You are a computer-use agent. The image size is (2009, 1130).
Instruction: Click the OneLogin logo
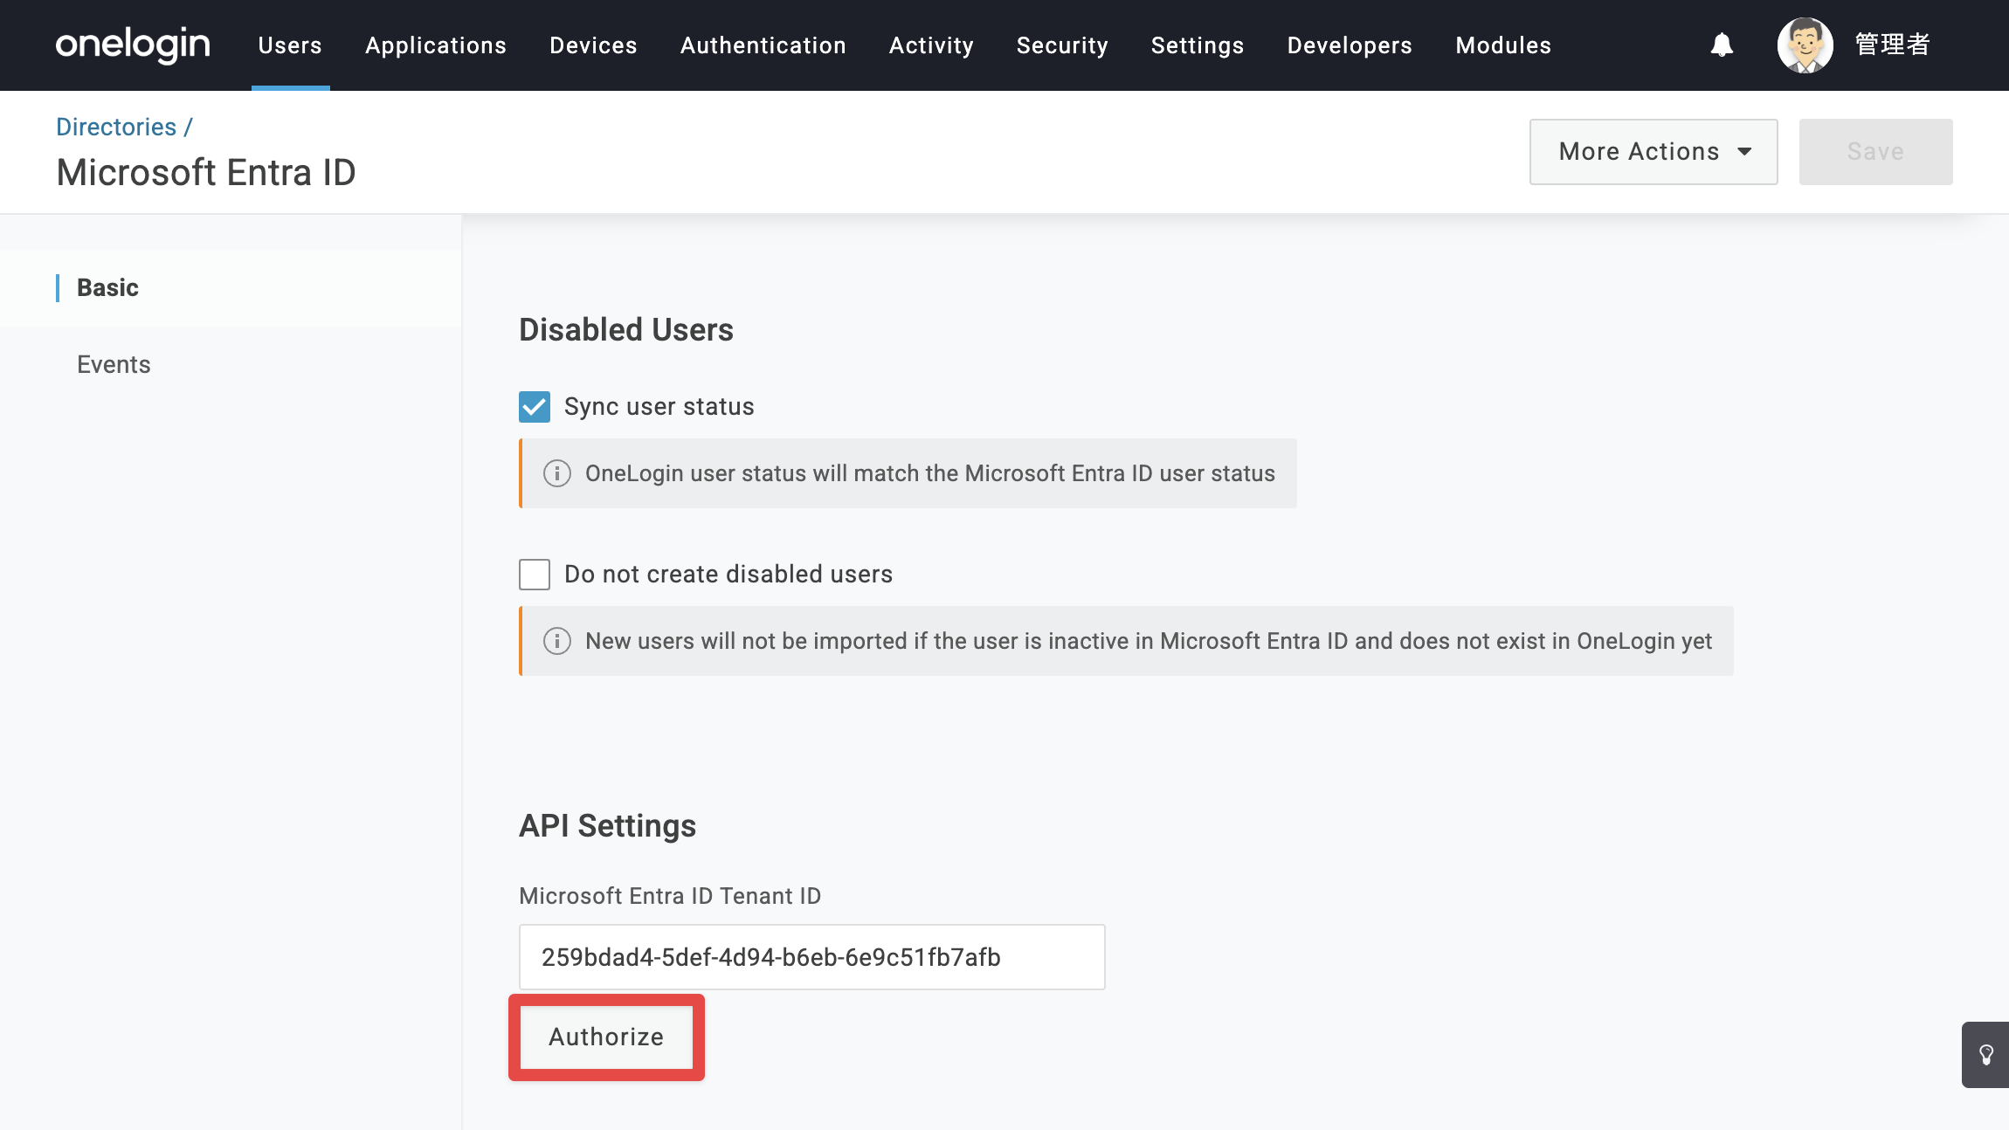pyautogui.click(x=133, y=45)
